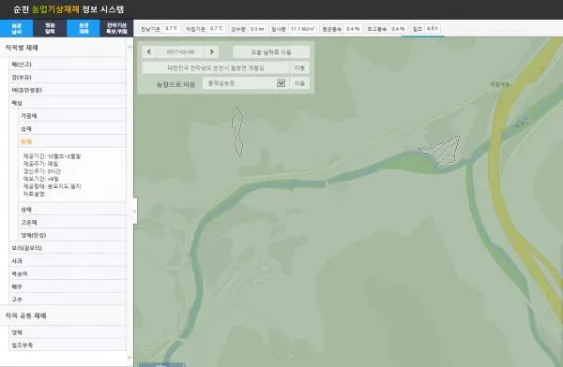Expand the 사과 crop row
563x367 pixels.
click(x=68, y=261)
